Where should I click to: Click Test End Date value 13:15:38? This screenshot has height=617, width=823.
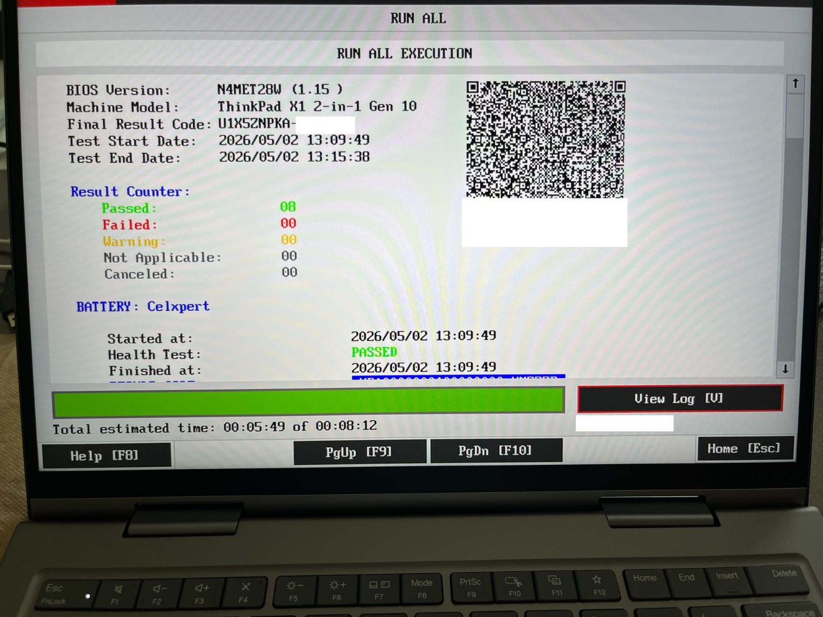pos(338,157)
